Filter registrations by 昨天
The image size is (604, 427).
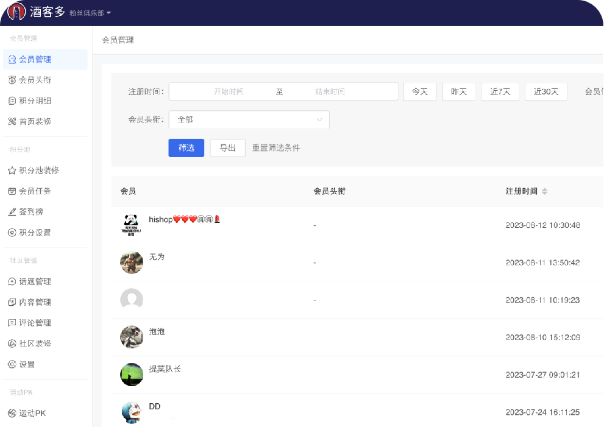point(459,91)
